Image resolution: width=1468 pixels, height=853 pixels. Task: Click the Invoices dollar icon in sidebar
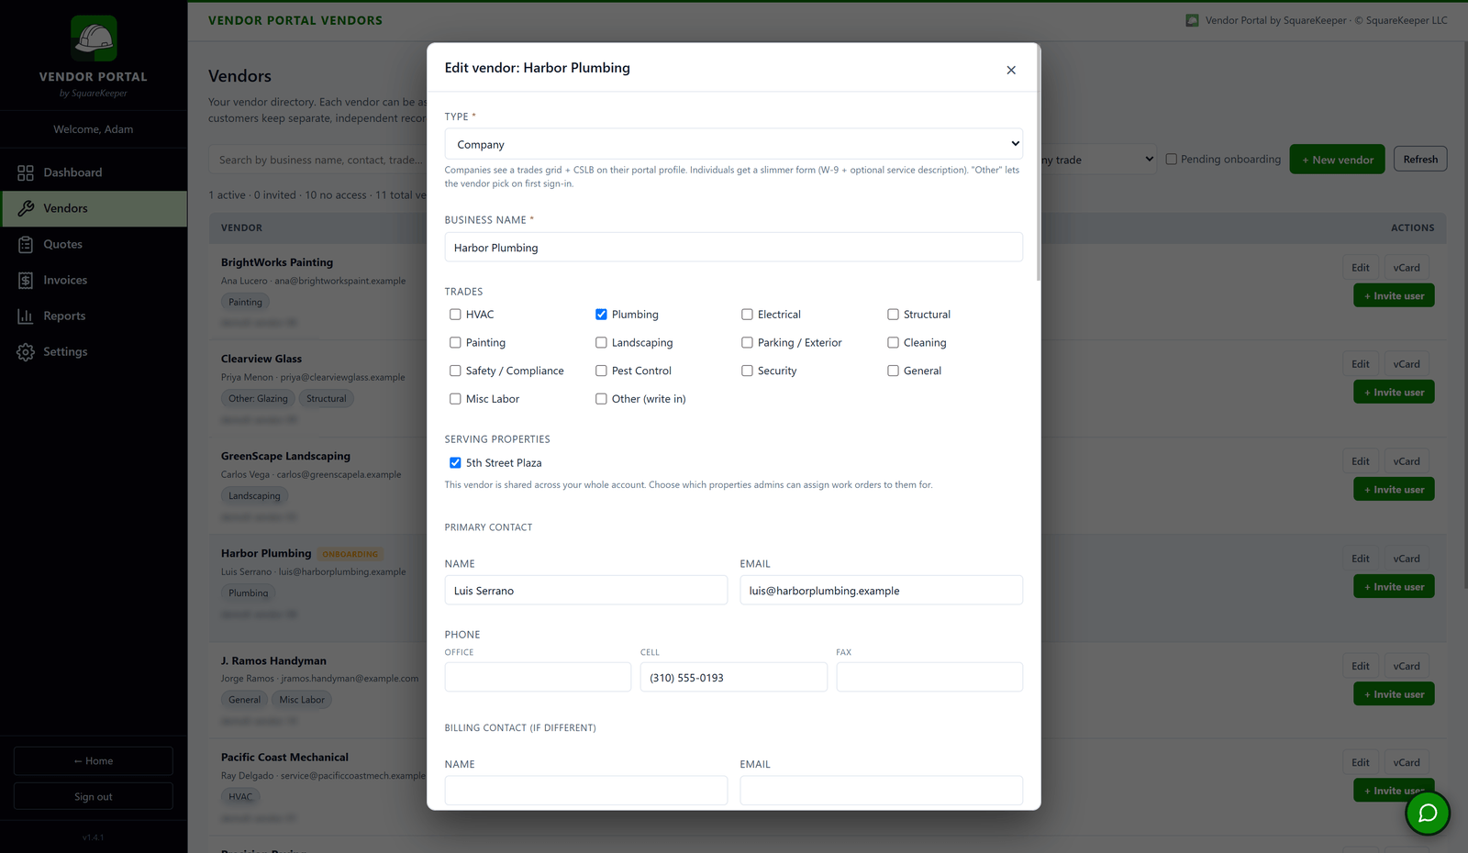coord(26,280)
